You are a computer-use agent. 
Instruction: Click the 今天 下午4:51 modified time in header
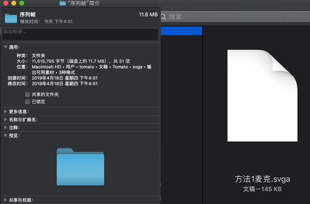[x=58, y=22]
